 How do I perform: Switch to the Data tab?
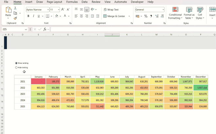point(85,2)
